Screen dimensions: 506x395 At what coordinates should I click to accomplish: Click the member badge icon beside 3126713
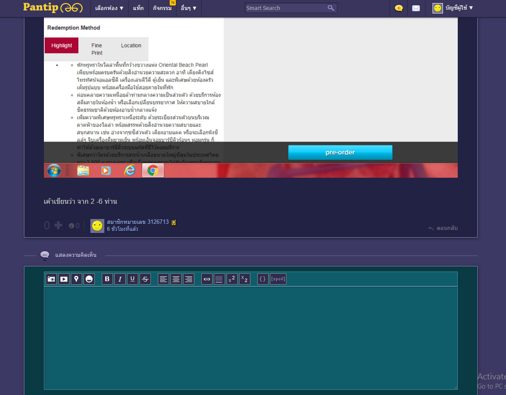click(x=173, y=222)
